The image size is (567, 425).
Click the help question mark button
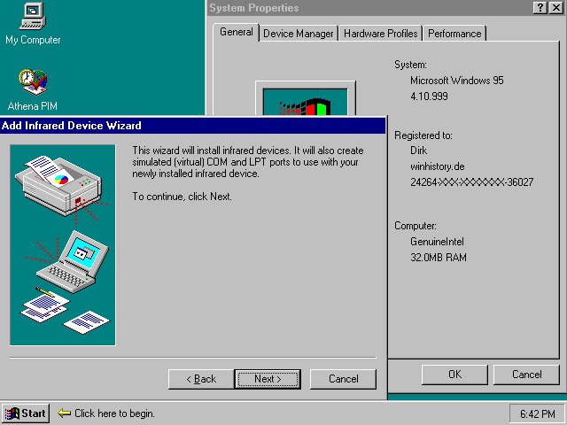coord(540,8)
